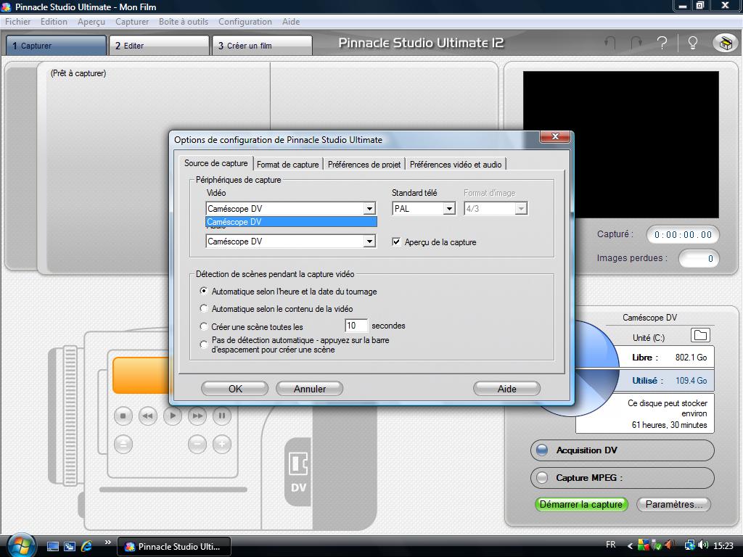This screenshot has height=557, width=743.
Task: Click the taskbar clock showing 15:23
Action: point(723,546)
